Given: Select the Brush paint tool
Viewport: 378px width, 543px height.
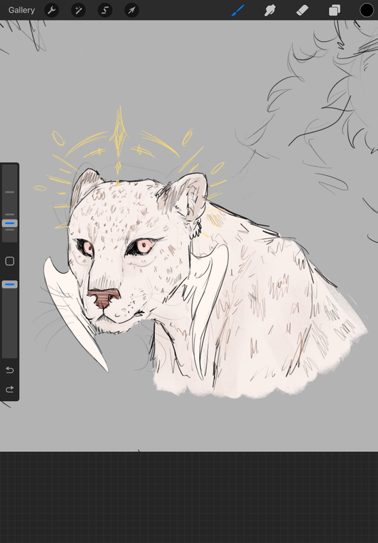Looking at the screenshot, I should point(238,10).
